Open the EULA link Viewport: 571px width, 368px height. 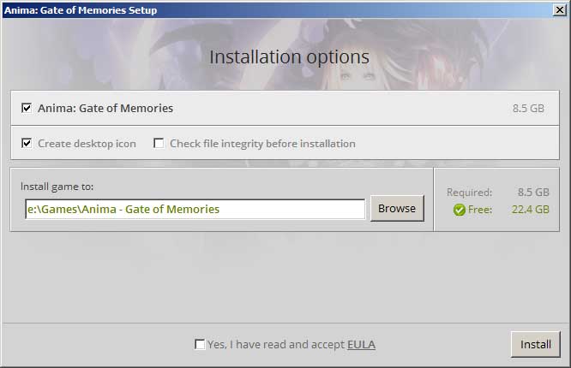point(361,344)
